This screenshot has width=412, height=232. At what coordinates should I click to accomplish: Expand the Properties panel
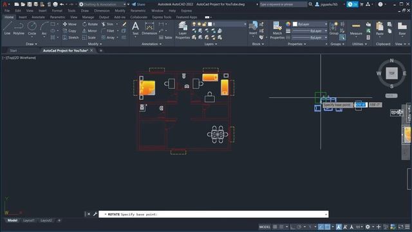click(x=297, y=44)
